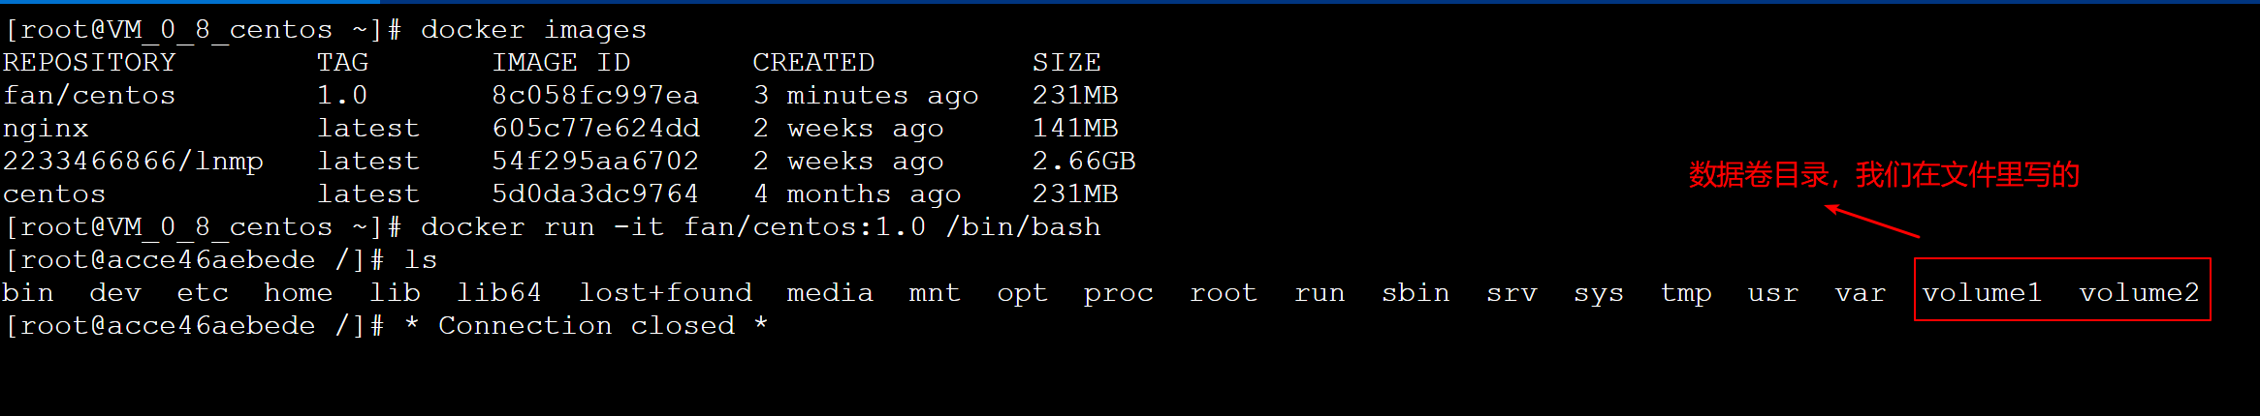2260x416 pixels.
Task: Click the CREATED column header
Action: pos(813,62)
